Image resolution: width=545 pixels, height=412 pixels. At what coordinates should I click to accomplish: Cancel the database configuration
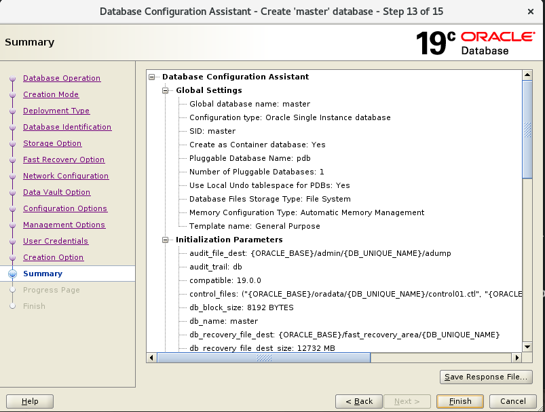pyautogui.click(x=512, y=401)
